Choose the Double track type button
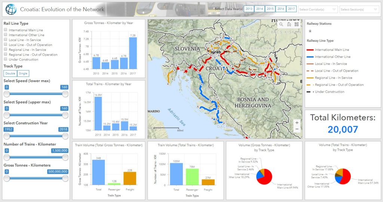The height and width of the screenshot is (202, 383). click(x=10, y=74)
